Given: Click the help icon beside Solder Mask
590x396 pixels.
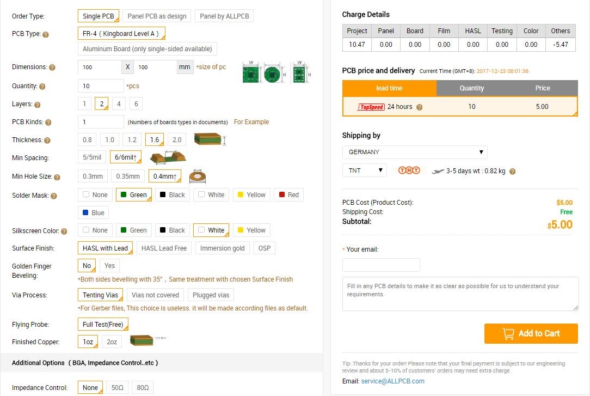Looking at the screenshot, I should [54, 196].
